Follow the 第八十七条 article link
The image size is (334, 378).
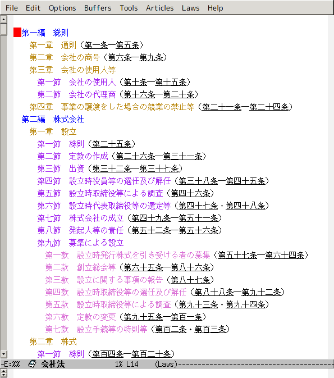[x=190, y=280]
